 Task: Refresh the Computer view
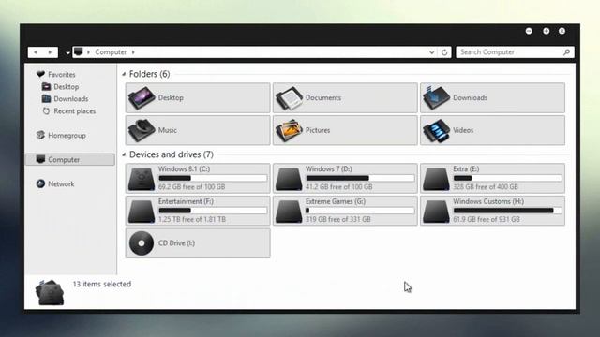[444, 52]
